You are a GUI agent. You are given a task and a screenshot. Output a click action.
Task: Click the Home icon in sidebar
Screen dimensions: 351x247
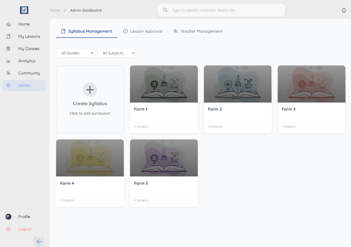pos(9,24)
